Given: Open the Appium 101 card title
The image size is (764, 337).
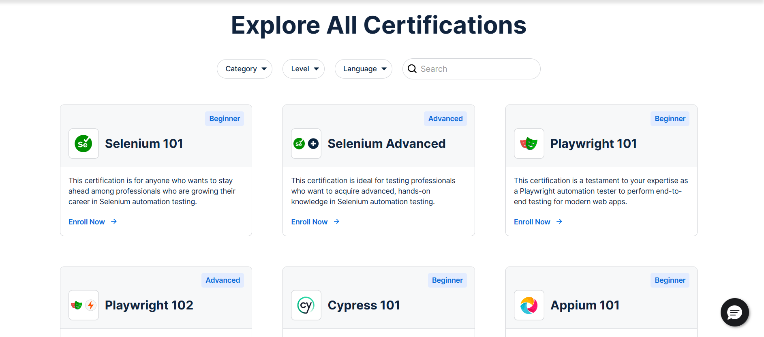Looking at the screenshot, I should (585, 305).
